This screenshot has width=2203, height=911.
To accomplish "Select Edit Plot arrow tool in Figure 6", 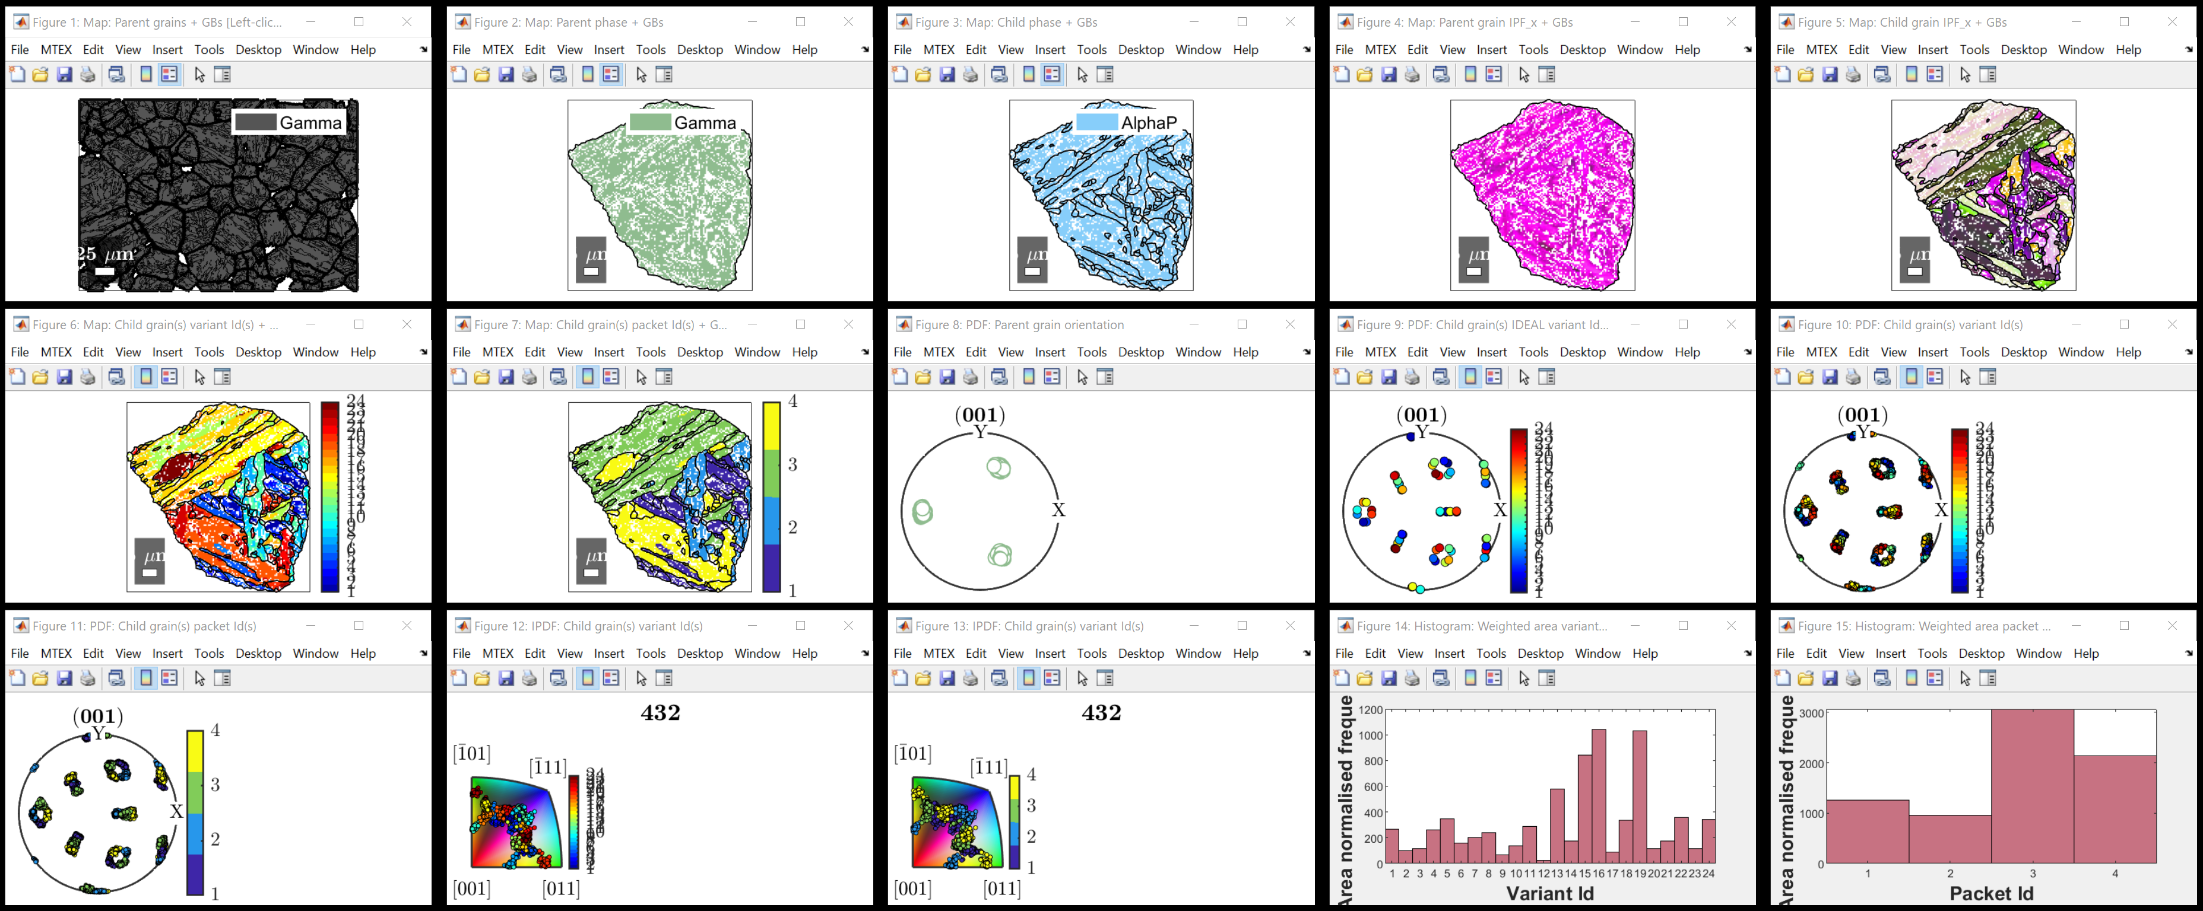I will [x=199, y=377].
